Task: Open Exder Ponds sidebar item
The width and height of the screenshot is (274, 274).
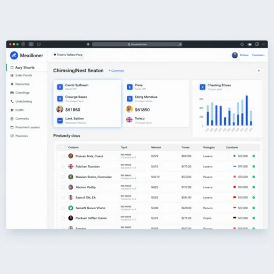Action: point(24,75)
